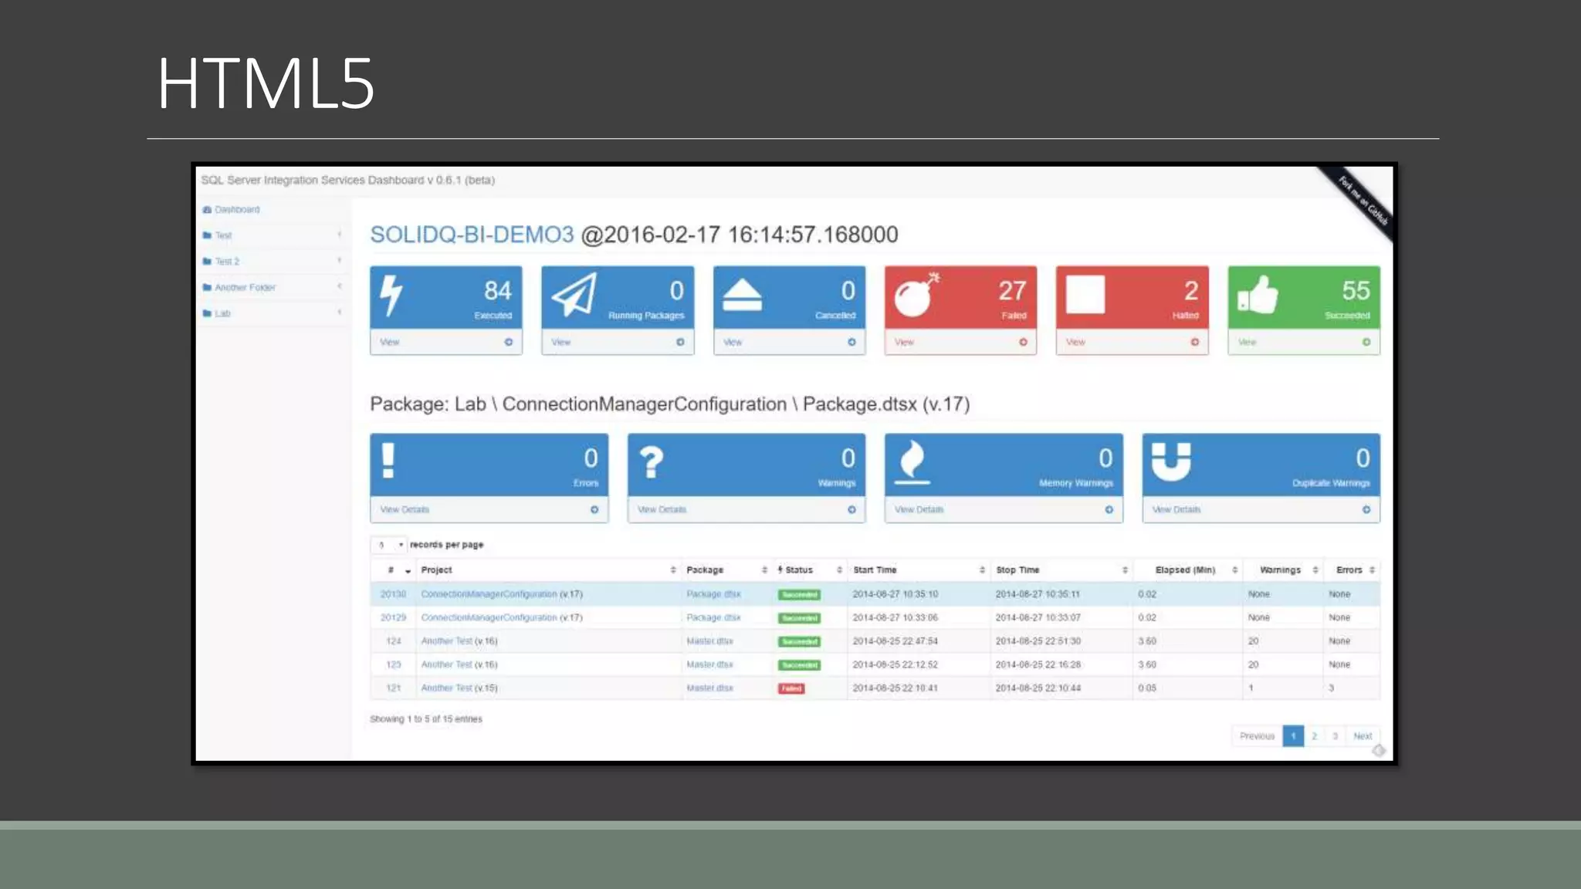Image resolution: width=1581 pixels, height=889 pixels.
Task: Expand the Another Folder sidebar item
Action: 245,287
